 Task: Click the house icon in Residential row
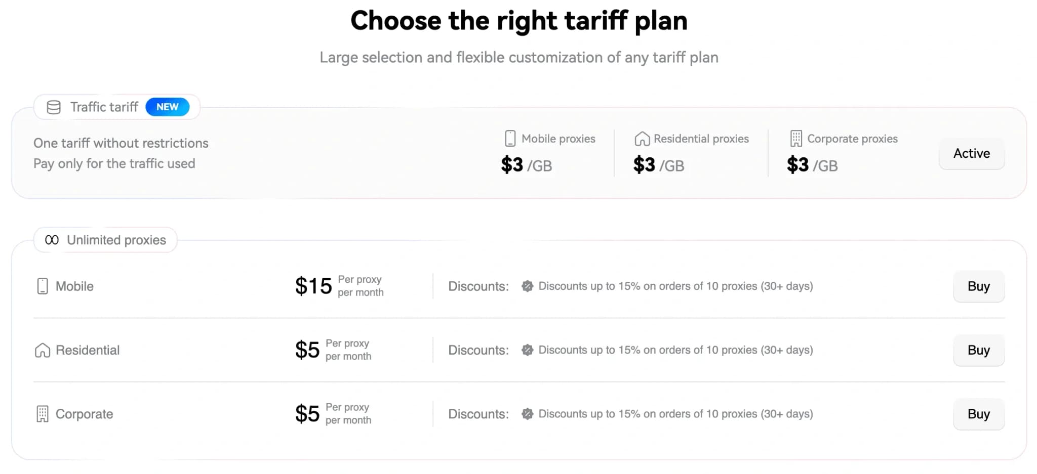coord(43,350)
